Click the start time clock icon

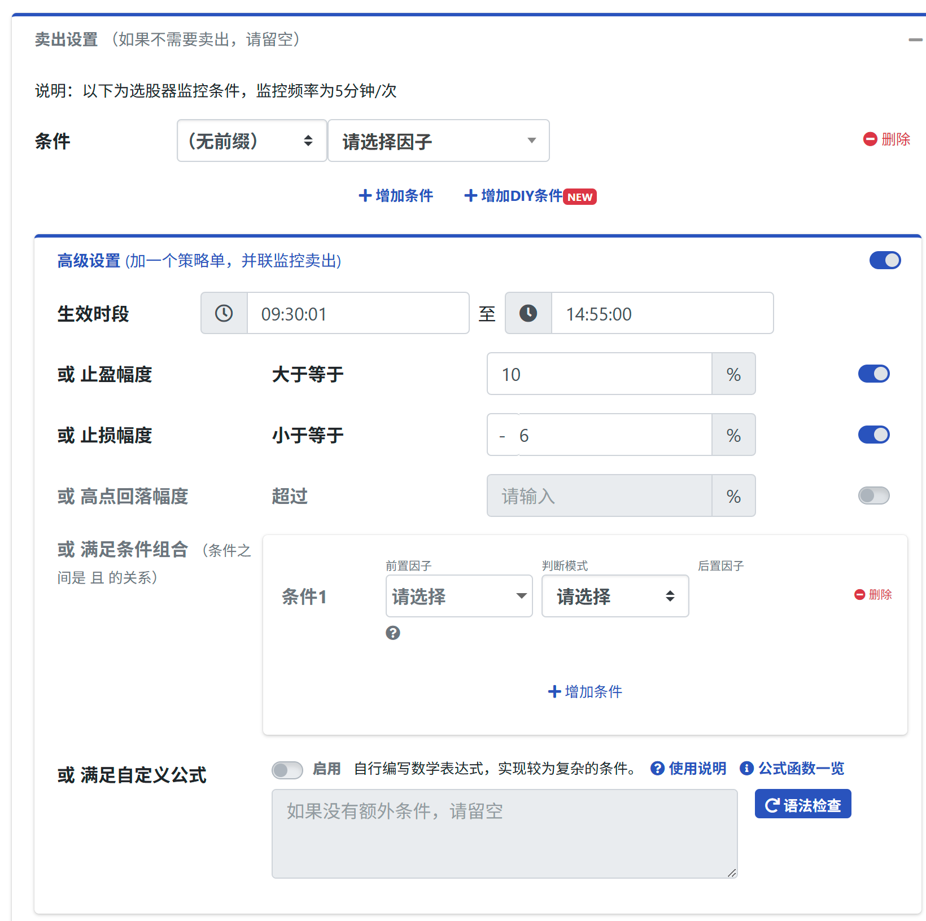[x=224, y=313]
